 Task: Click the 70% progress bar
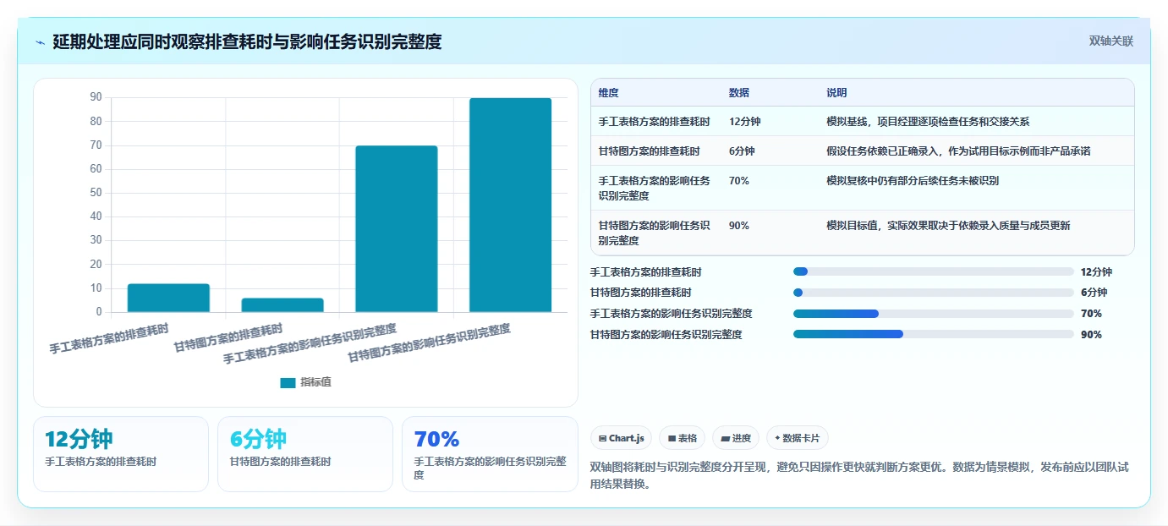point(934,314)
